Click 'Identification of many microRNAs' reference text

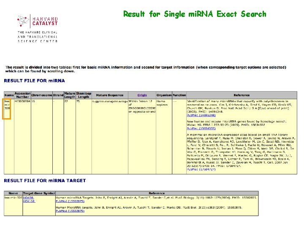tap(240, 106)
